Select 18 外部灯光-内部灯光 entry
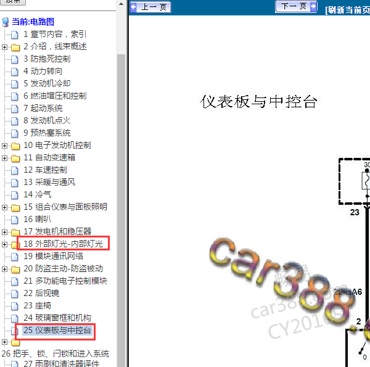370x367 pixels. pos(64,244)
